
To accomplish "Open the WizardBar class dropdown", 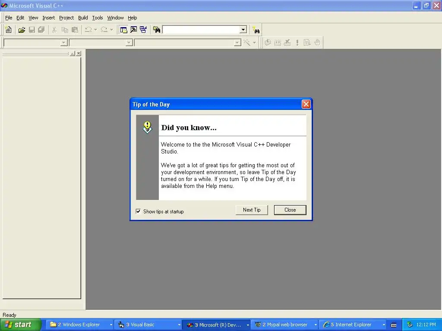I will pos(64,43).
